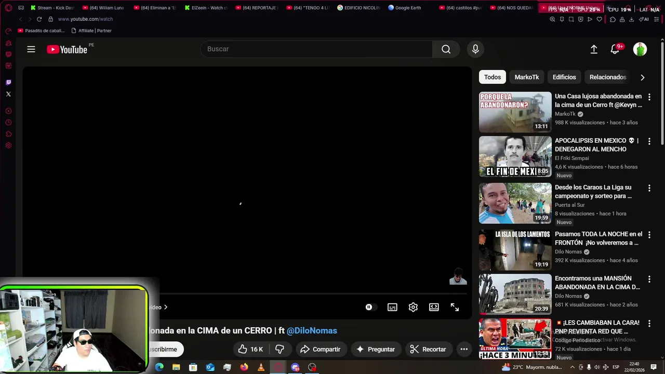This screenshot has width=665, height=374.
Task: Open more actions ellipsis under video
Action: 464,349
